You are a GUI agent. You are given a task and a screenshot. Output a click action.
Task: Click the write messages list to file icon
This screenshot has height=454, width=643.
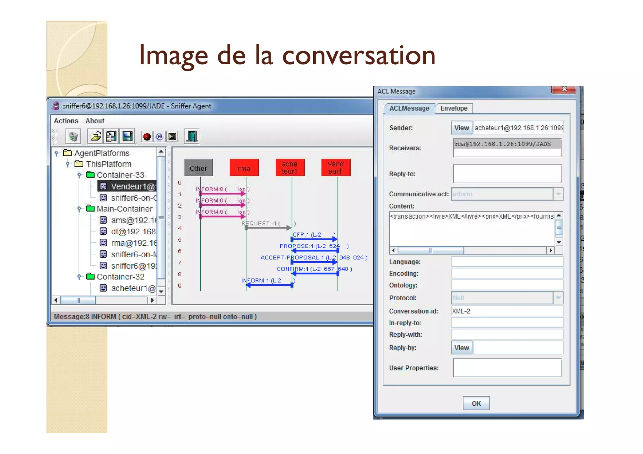coord(111,136)
